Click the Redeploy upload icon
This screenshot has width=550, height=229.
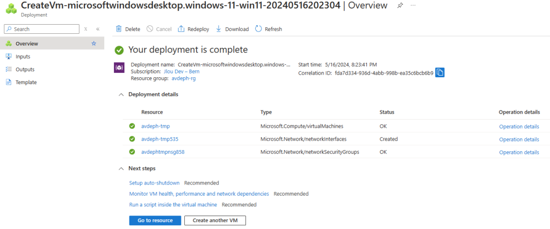[x=182, y=29]
